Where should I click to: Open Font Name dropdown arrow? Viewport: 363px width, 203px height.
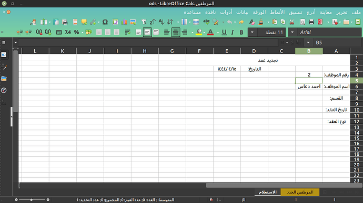(x=293, y=32)
